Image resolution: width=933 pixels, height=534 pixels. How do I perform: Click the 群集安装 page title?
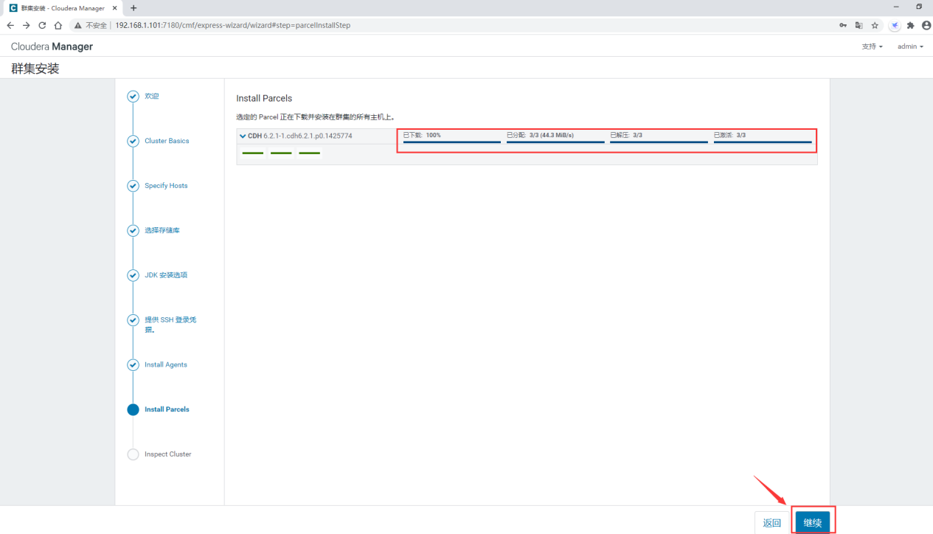35,69
